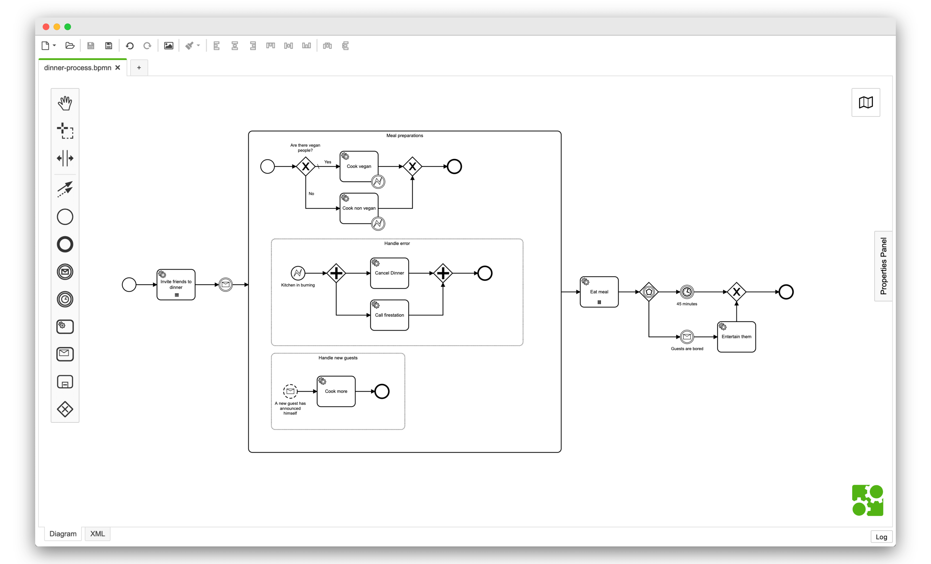
Task: Toggle the minimap map icon
Action: (x=866, y=102)
